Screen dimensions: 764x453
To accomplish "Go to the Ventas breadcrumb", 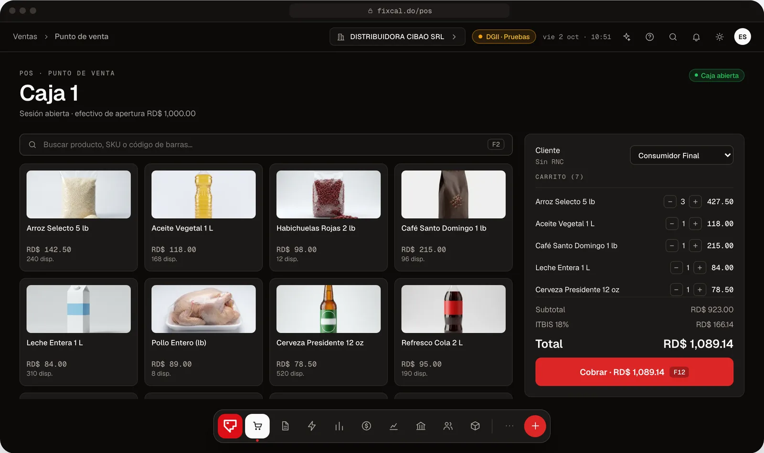I will tap(25, 37).
